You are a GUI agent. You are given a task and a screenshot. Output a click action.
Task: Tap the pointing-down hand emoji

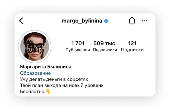click(48, 91)
